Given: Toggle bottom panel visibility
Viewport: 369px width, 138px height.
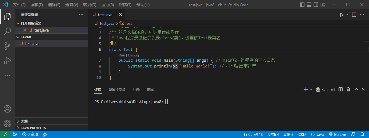Looking at the screenshot, I should pyautogui.click(x=309, y=5).
